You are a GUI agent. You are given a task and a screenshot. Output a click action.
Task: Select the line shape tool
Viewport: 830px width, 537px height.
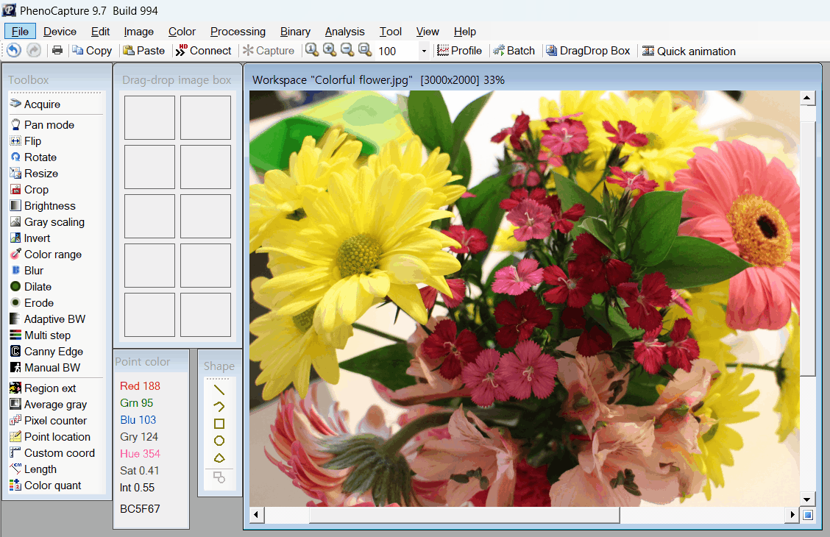coord(219,390)
